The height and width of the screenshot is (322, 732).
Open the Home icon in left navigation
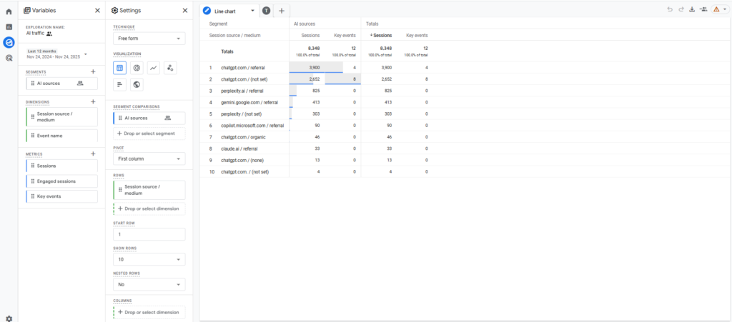point(9,11)
